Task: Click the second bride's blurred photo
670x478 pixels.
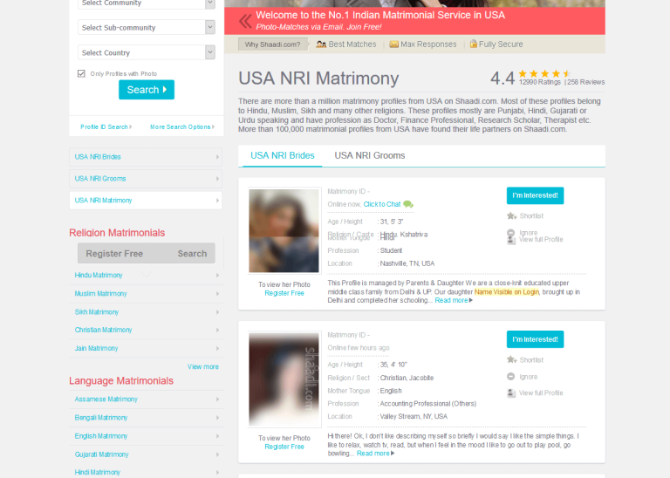Action: coord(284,379)
